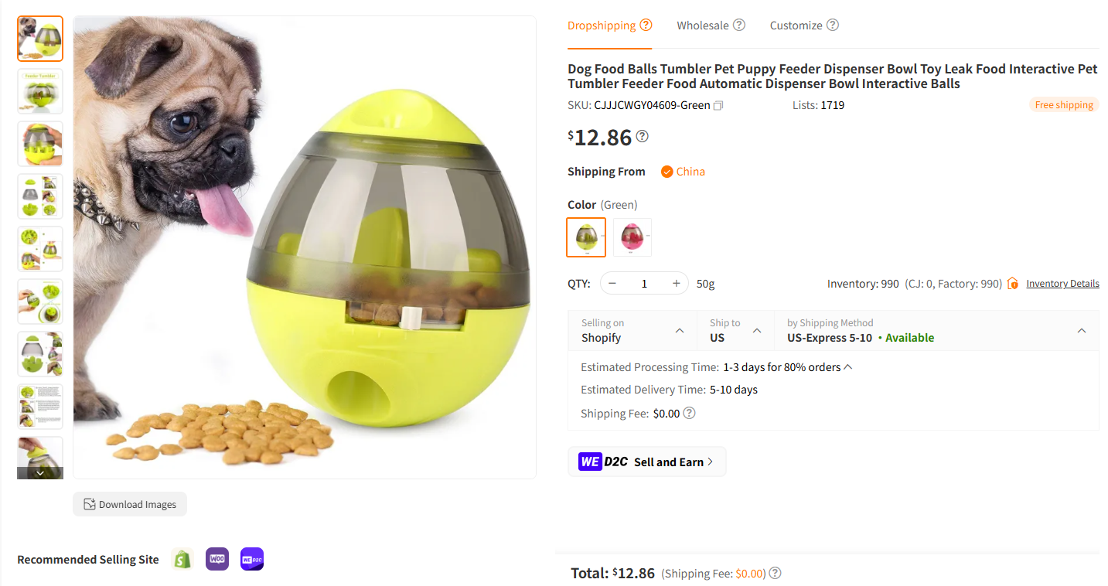Click the Shipping Fee question mark icon
The image size is (1108, 586).
[x=688, y=413]
